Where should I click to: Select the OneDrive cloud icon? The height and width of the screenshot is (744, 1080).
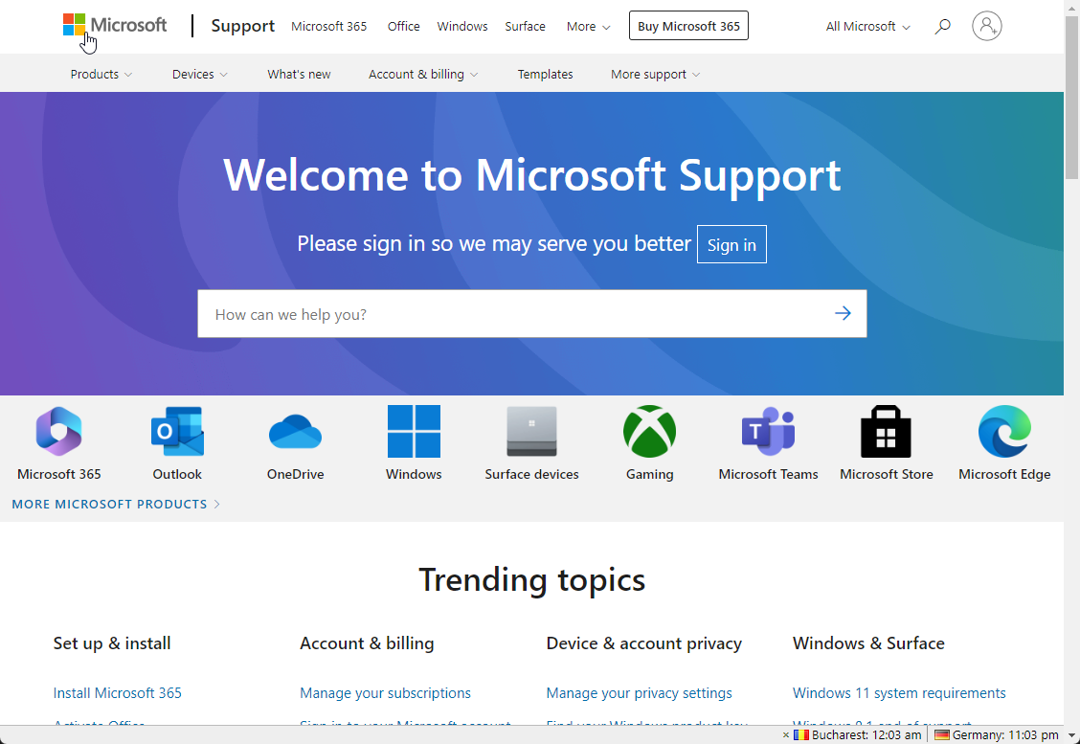pyautogui.click(x=295, y=431)
